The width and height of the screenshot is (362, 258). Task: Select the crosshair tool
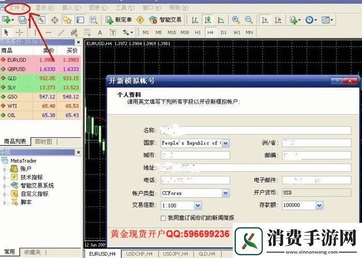(x=20, y=33)
